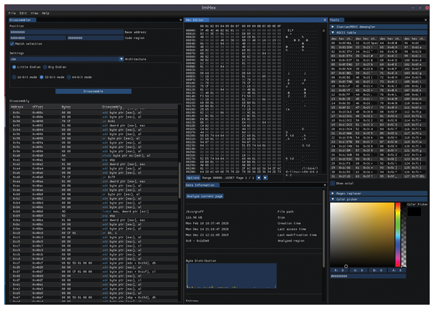Click the alpha transparency bar

(x=404, y=235)
